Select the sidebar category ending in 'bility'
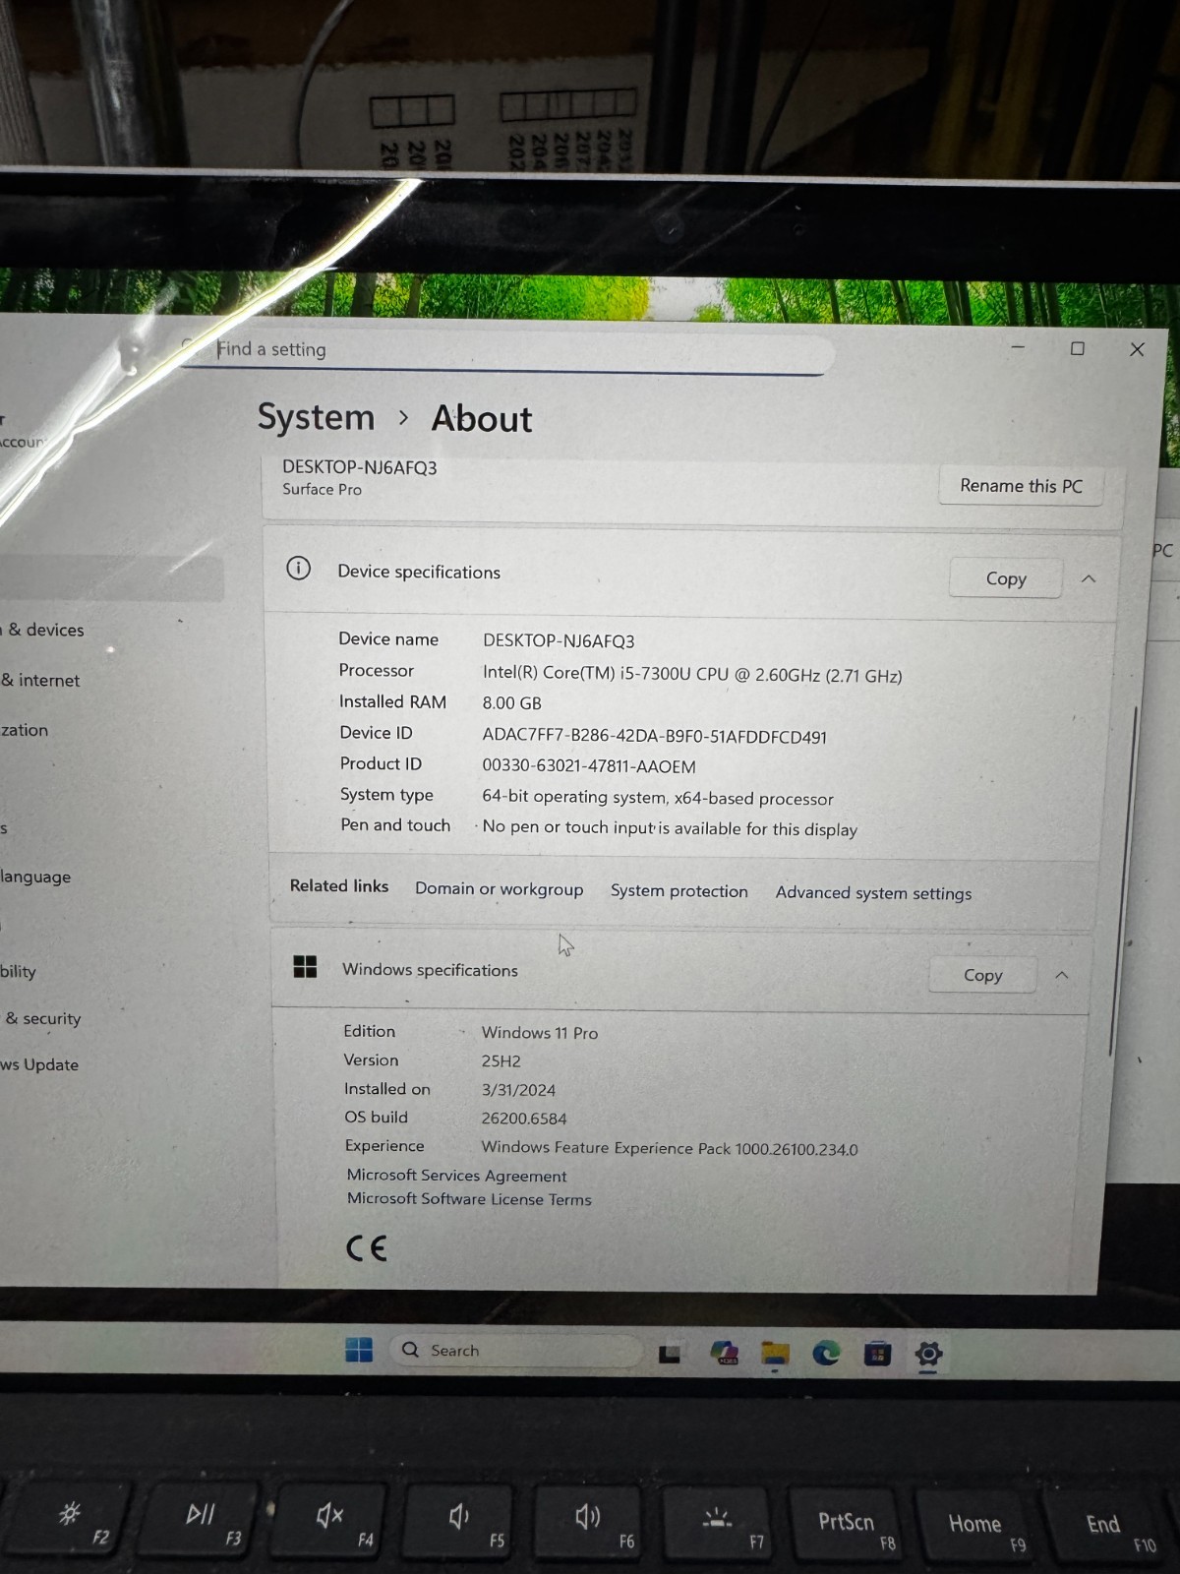The width and height of the screenshot is (1180, 1574). [x=19, y=971]
